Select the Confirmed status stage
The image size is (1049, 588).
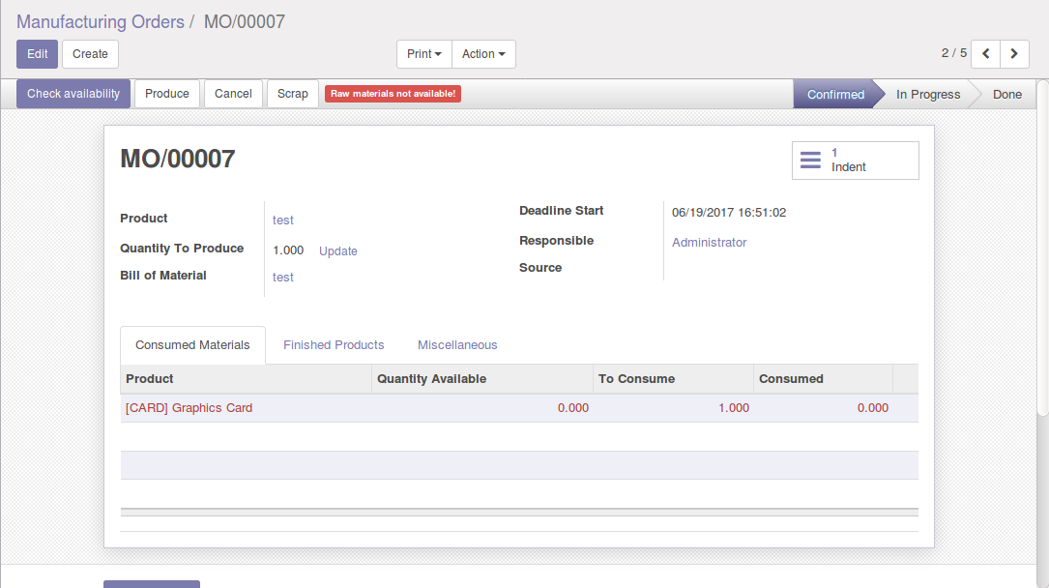pyautogui.click(x=835, y=95)
